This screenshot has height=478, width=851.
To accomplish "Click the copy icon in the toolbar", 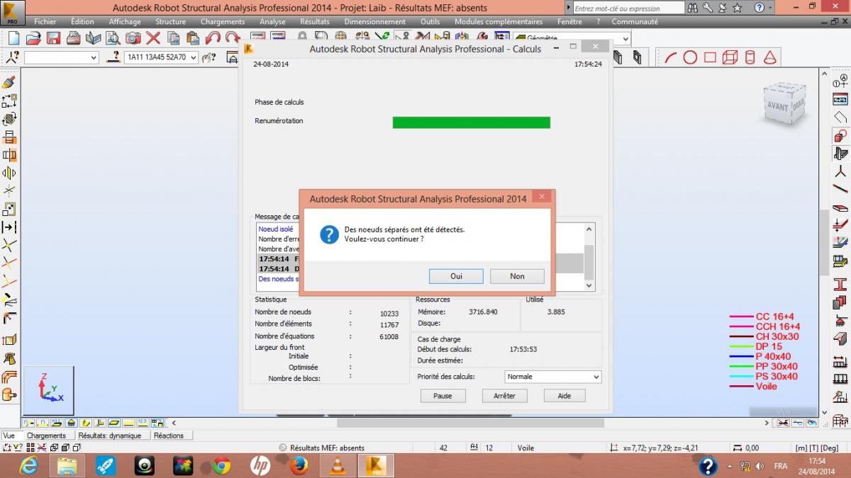I will pos(173,38).
